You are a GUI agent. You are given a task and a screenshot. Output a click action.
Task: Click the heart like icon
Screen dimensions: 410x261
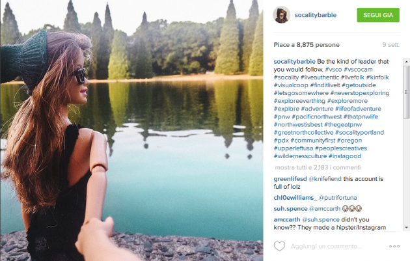point(279,246)
